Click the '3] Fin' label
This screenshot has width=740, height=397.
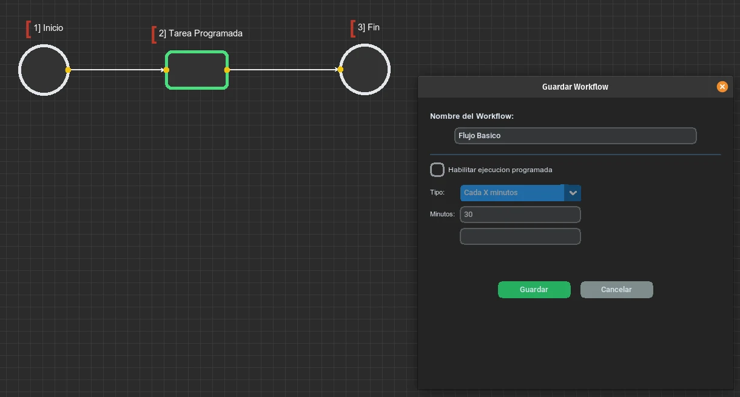pyautogui.click(x=369, y=27)
